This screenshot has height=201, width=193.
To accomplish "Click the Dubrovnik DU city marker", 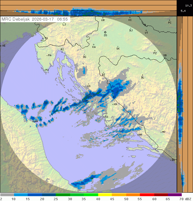I will click(x=171, y=160).
